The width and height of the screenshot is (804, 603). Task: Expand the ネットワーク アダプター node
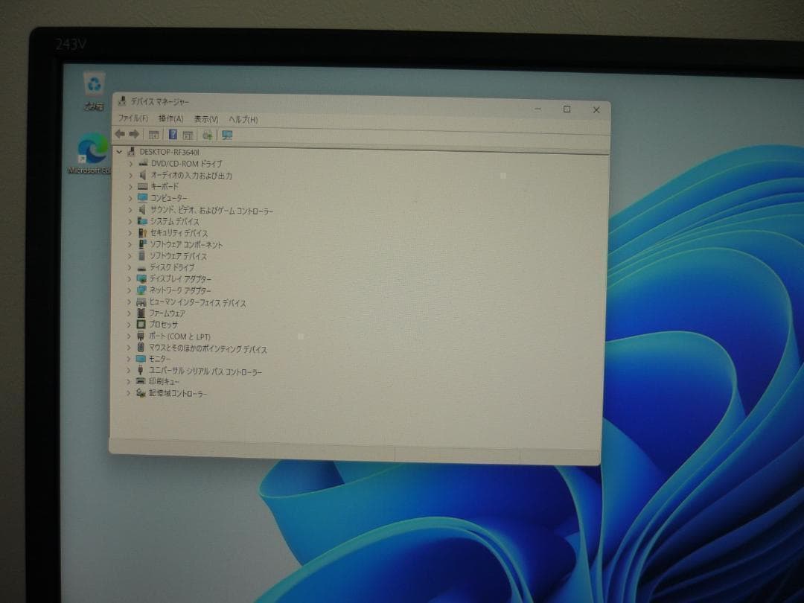pyautogui.click(x=130, y=290)
